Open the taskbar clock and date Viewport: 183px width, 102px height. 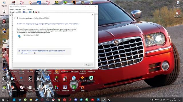click(173, 100)
